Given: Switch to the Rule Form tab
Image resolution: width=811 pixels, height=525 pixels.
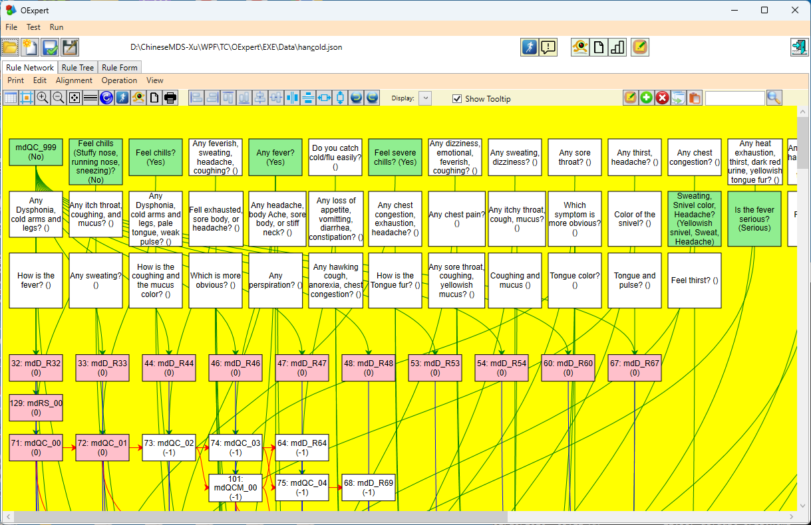Looking at the screenshot, I should (x=120, y=68).
